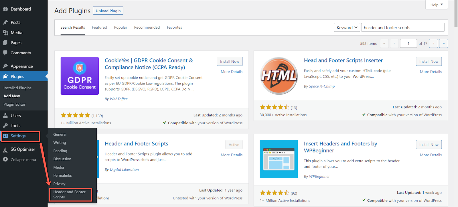Jump to last results page arrow
The width and height of the screenshot is (458, 207).
tap(443, 44)
